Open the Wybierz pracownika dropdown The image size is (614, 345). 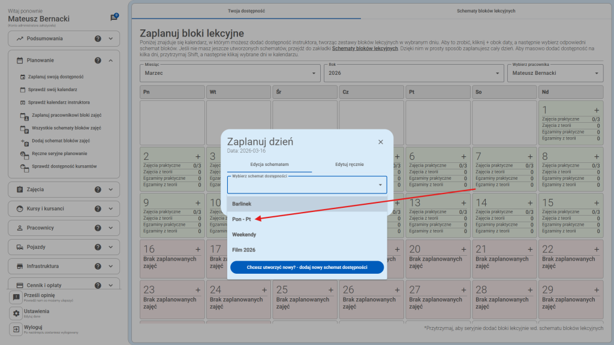pos(554,73)
